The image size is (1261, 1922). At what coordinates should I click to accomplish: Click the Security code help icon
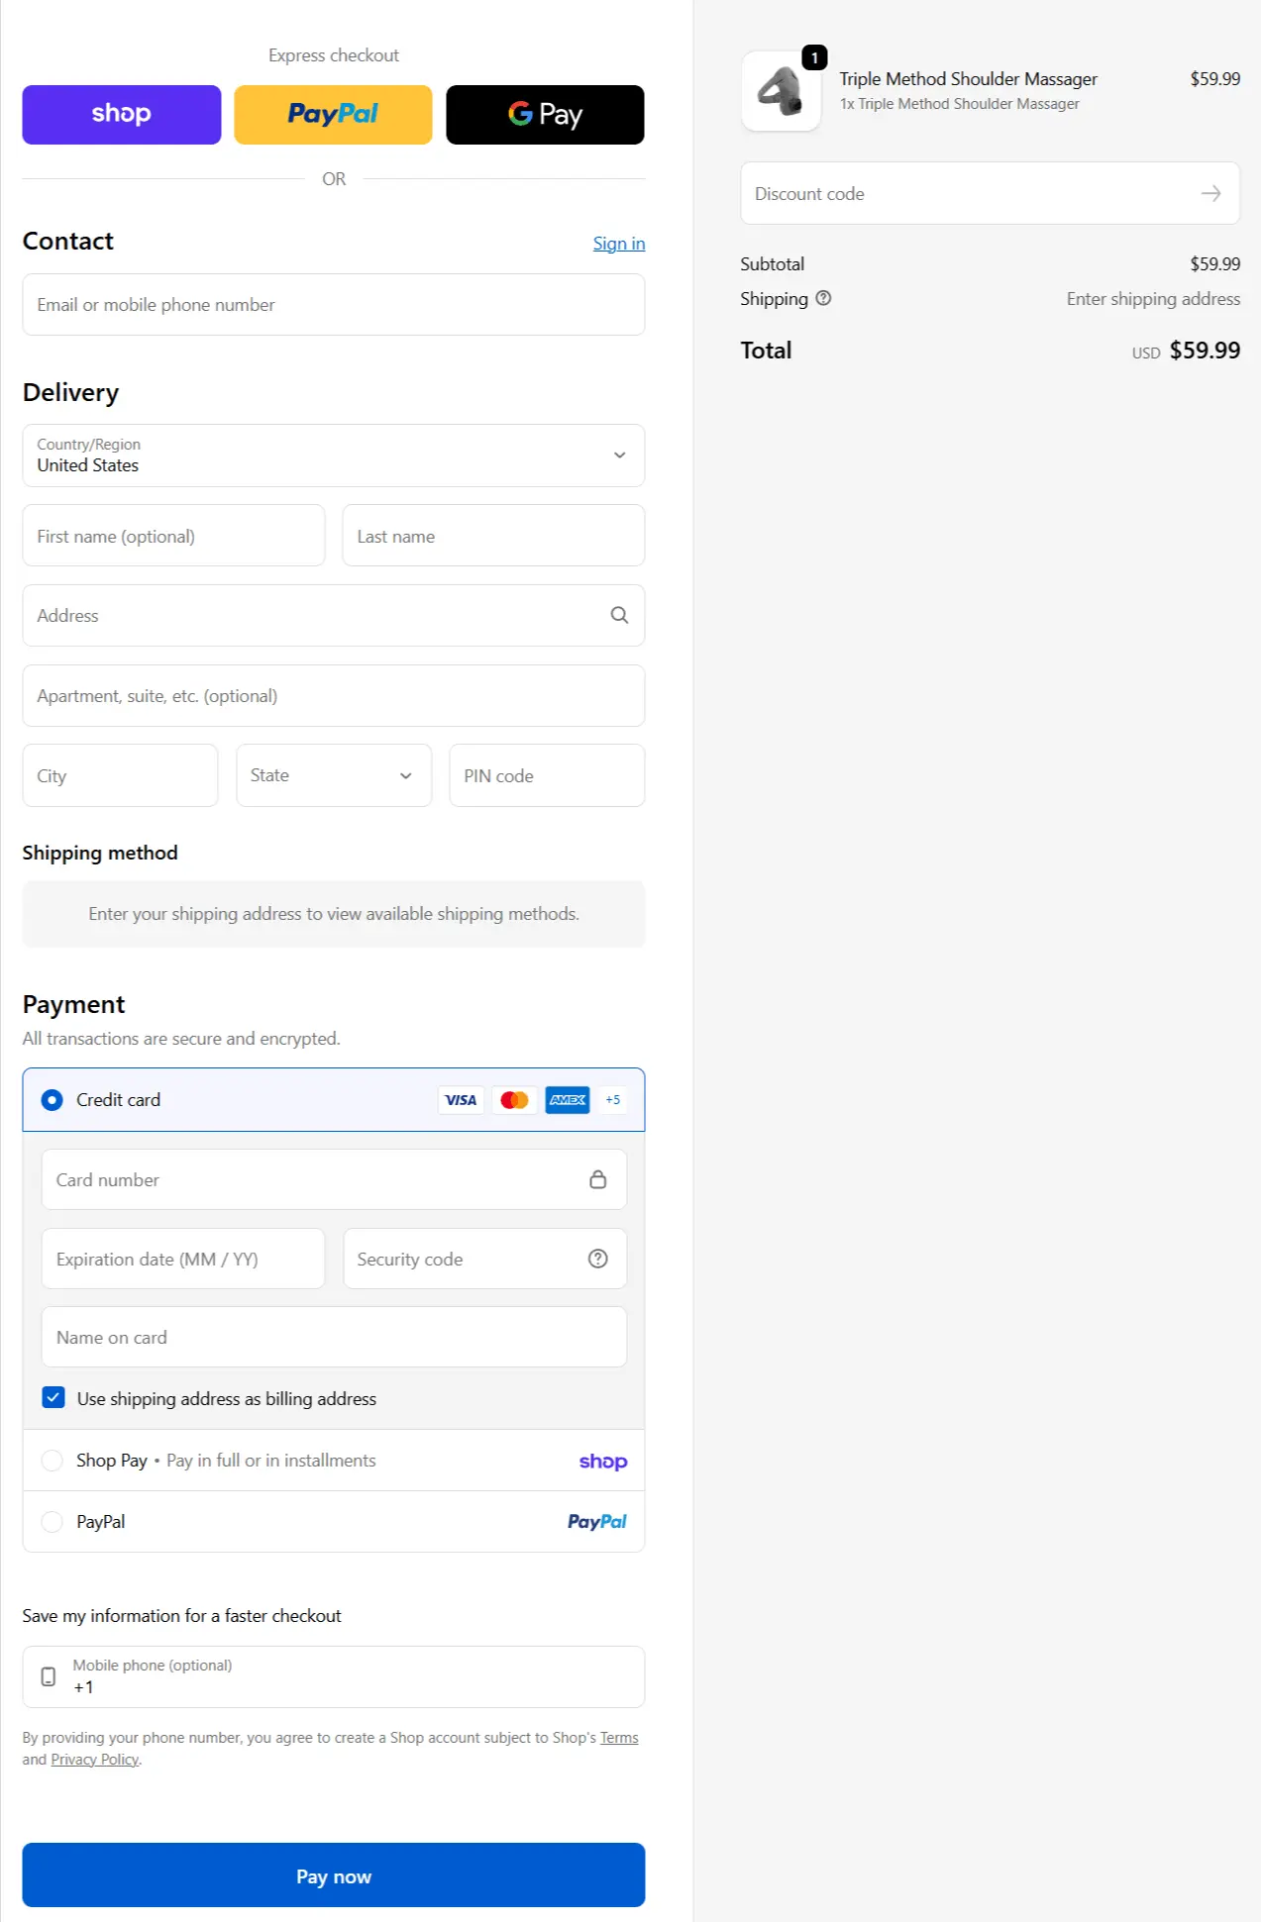[x=597, y=1259]
